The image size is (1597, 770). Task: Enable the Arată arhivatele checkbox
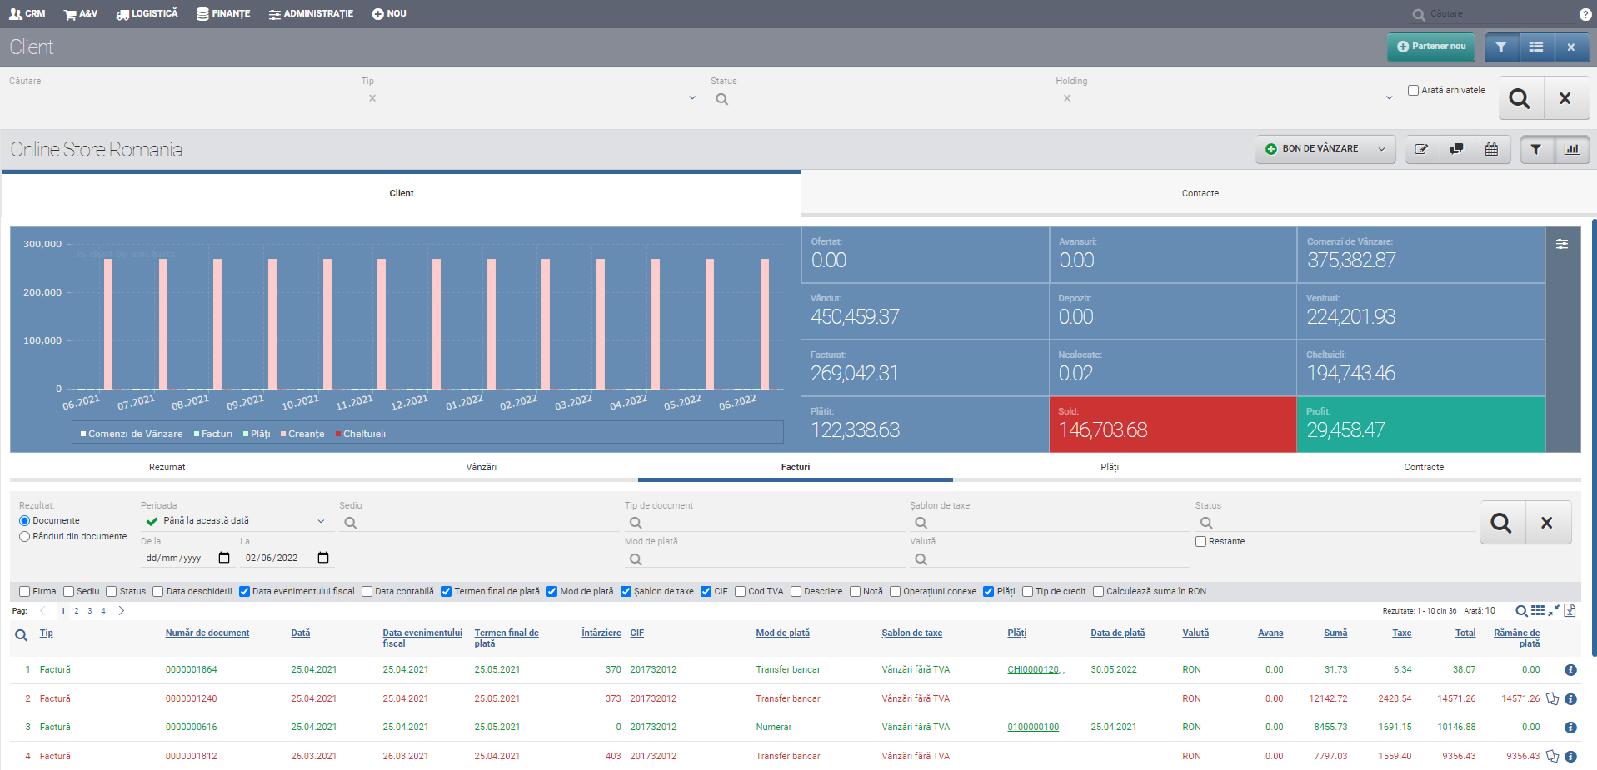[x=1413, y=90]
